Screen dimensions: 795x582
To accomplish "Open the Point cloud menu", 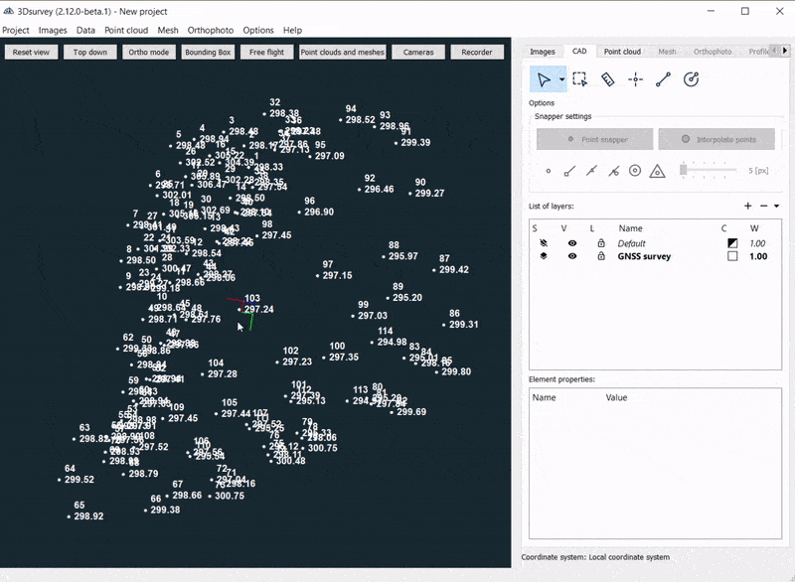I will pyautogui.click(x=126, y=31).
